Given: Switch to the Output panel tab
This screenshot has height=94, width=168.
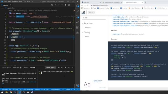Looking at the screenshot, I should click(x=26, y=68).
